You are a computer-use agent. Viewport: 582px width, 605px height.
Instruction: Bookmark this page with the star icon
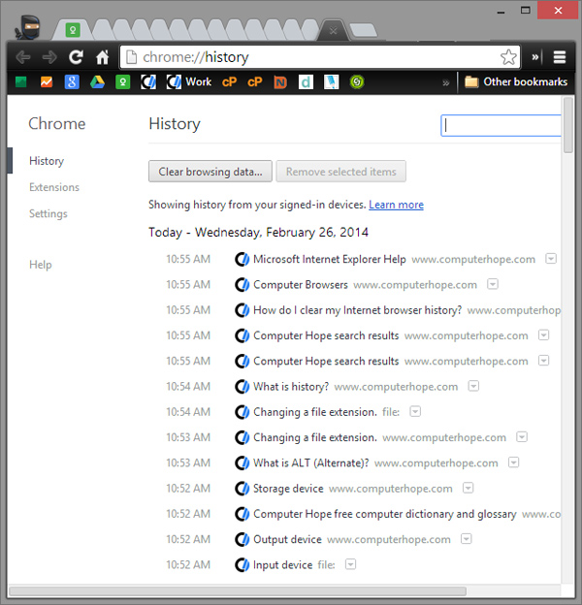(508, 57)
